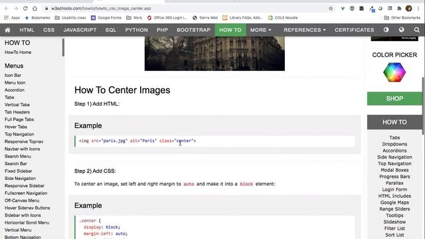Go to W3Schools home via house icon
The height and width of the screenshot is (239, 425).
(7, 30)
